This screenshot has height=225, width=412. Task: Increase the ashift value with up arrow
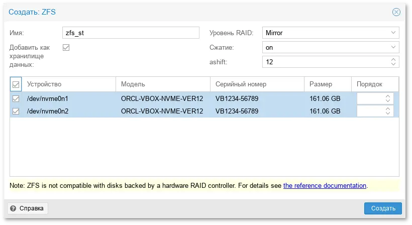(393, 59)
